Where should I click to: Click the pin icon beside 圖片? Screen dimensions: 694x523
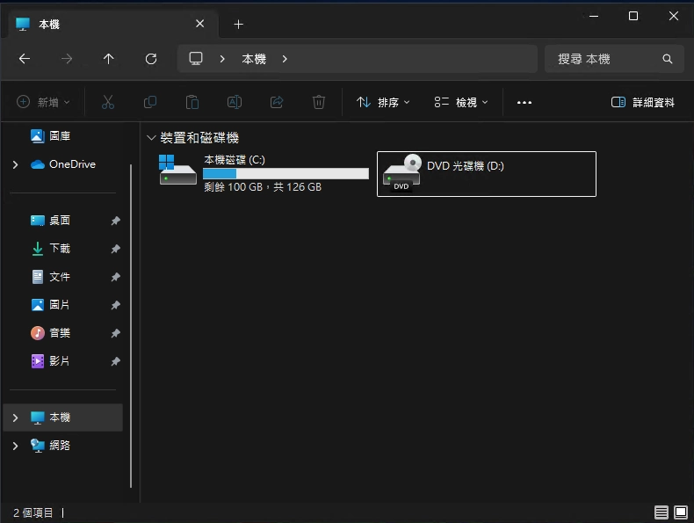click(x=115, y=305)
